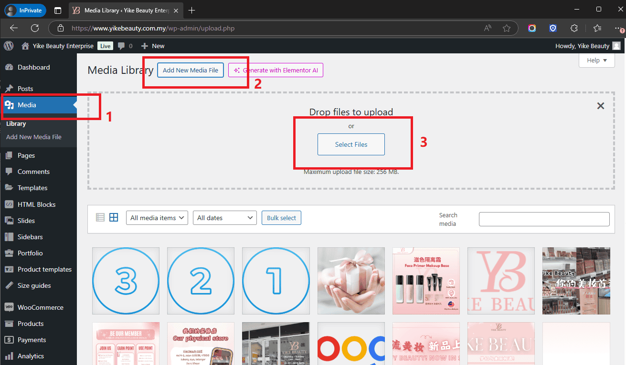Click the site info padlock icon
626x365 pixels.
click(60, 28)
